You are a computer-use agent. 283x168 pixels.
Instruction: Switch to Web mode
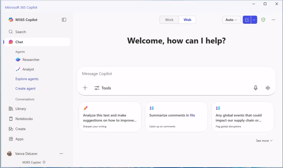(187, 20)
